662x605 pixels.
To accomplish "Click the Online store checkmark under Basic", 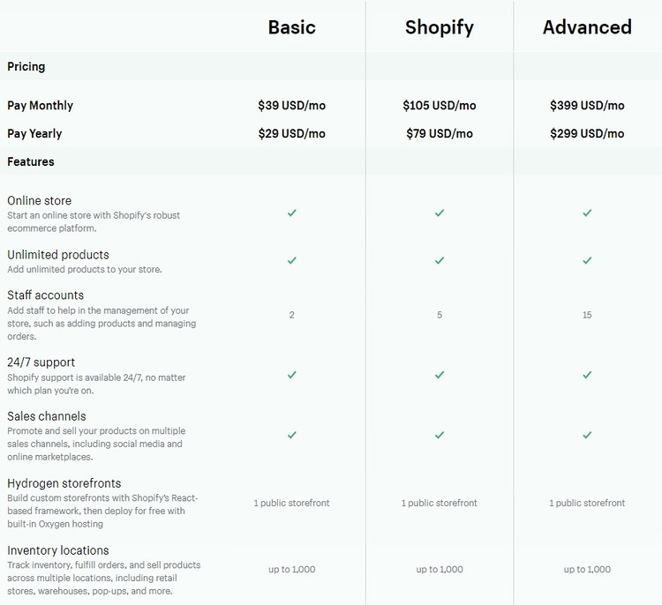I will tap(292, 213).
